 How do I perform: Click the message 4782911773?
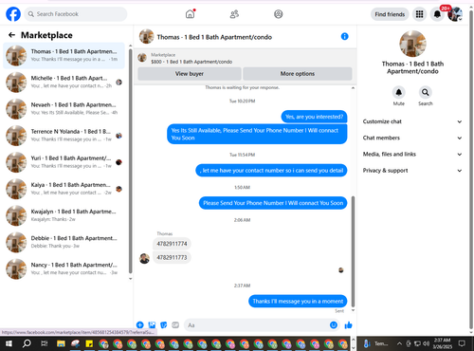172,257
